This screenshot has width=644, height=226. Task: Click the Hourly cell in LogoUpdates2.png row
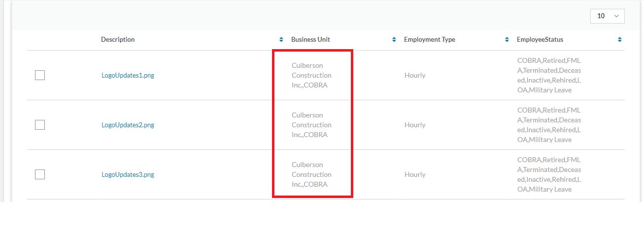(x=415, y=125)
